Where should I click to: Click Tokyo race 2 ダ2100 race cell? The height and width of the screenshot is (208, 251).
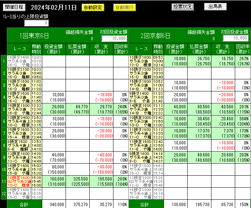[x=19, y=73]
